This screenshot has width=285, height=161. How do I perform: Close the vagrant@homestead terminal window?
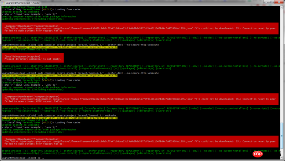(279, 2)
